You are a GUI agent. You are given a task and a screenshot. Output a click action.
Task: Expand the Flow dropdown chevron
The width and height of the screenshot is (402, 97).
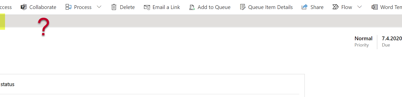click(x=360, y=7)
